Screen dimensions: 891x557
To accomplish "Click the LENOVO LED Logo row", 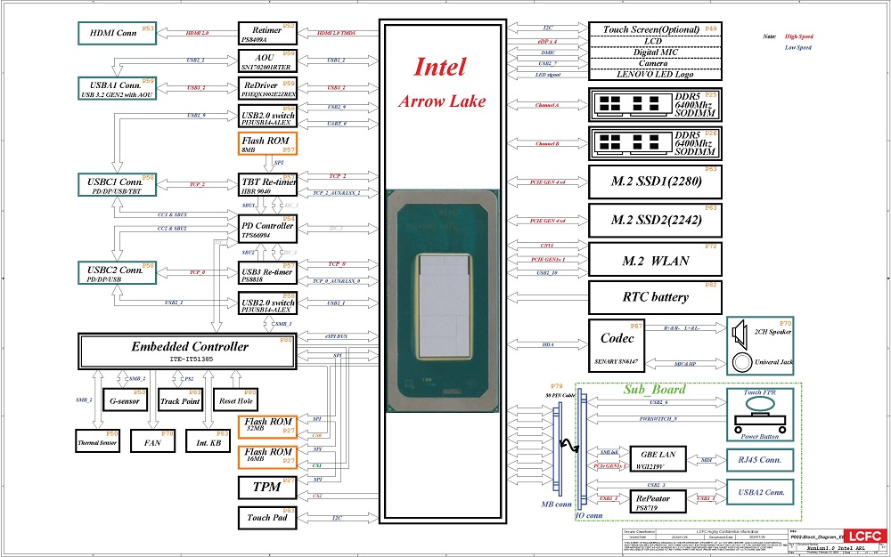I will (x=655, y=75).
